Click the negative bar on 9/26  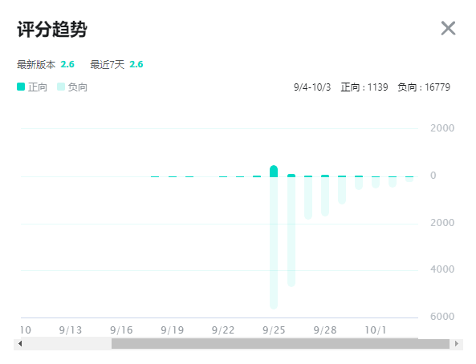(291, 232)
